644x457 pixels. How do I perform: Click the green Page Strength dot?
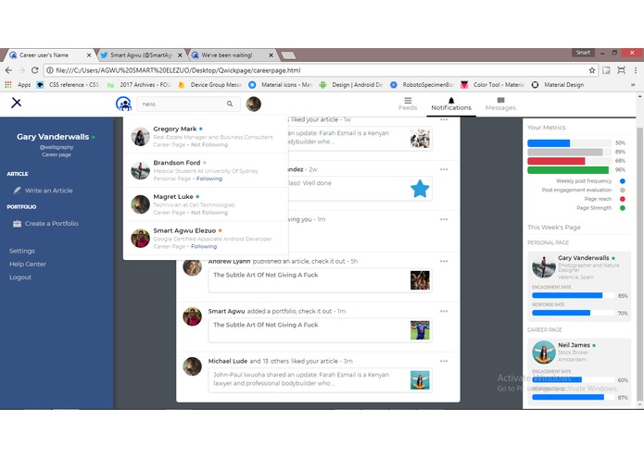[x=623, y=208]
